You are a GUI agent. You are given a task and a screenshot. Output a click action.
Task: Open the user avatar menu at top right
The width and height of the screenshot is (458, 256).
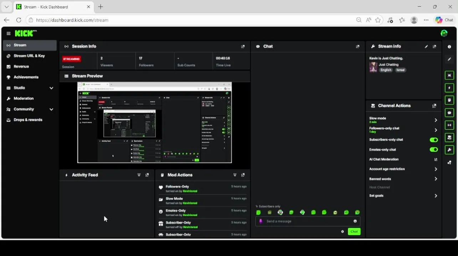click(x=444, y=33)
